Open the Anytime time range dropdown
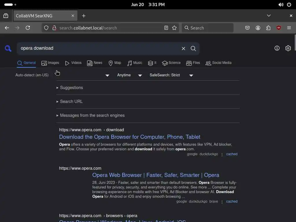Image resolution: width=296 pixels, height=222 pixels. pyautogui.click(x=129, y=75)
